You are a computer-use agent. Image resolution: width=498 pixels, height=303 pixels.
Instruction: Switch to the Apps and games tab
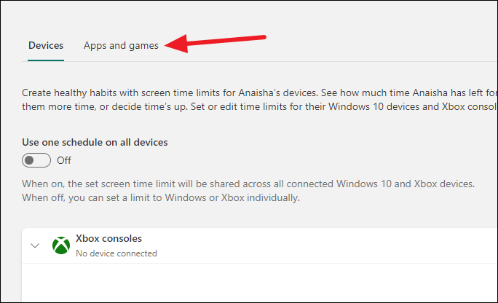pos(121,46)
